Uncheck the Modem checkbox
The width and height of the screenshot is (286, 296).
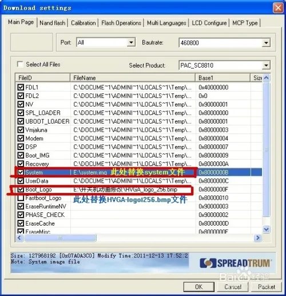21,138
